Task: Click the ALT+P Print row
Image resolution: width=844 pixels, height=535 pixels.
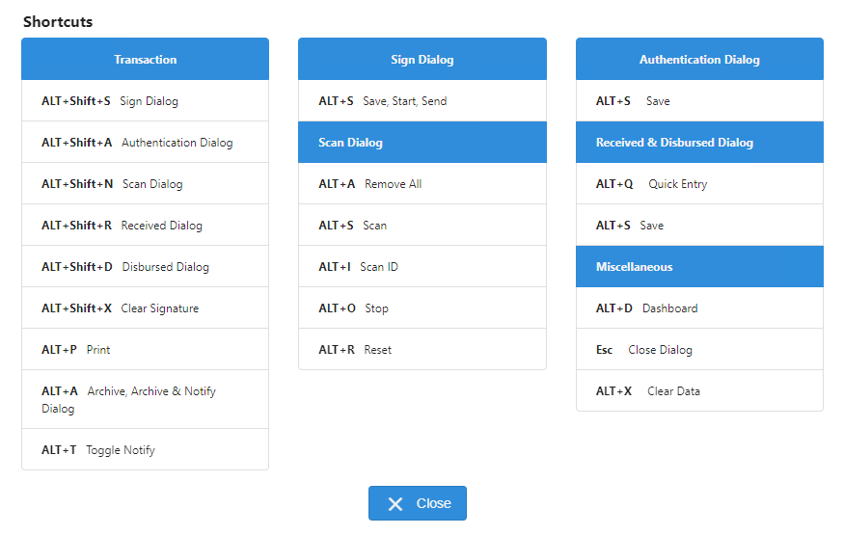Action: coord(145,350)
